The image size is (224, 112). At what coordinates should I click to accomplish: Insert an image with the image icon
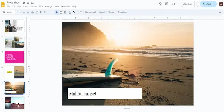(x=65, y=12)
